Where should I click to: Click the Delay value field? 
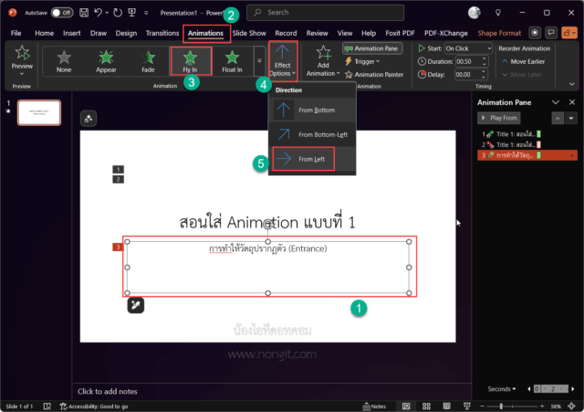468,75
